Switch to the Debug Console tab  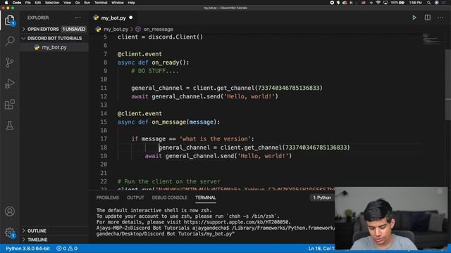[x=169, y=197]
